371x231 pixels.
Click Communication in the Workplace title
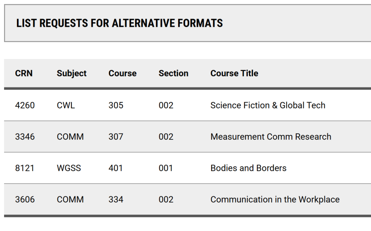(275, 200)
